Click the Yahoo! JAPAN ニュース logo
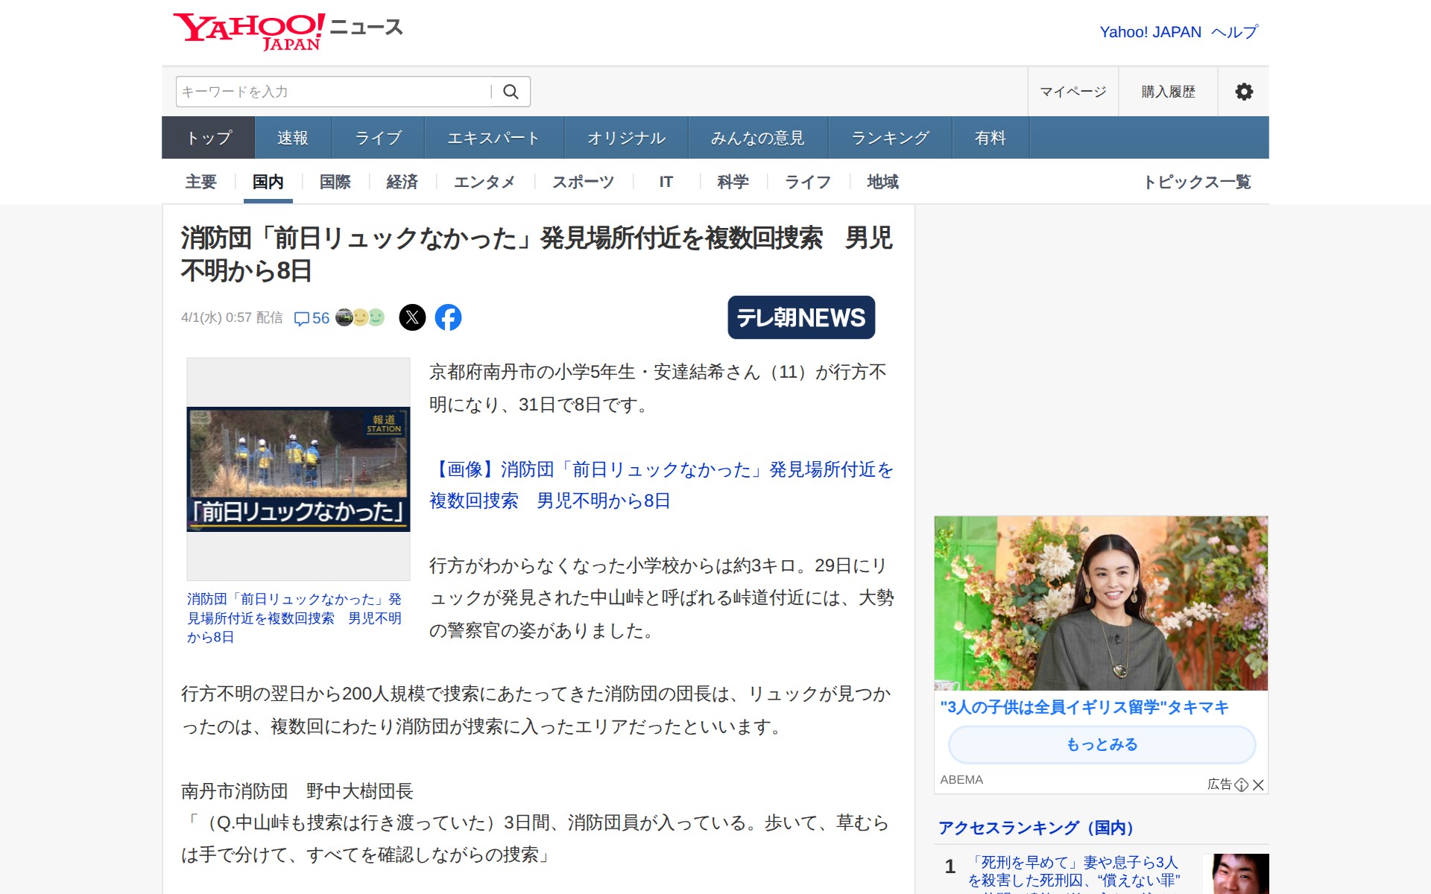This screenshot has width=1431, height=894. coord(287,31)
